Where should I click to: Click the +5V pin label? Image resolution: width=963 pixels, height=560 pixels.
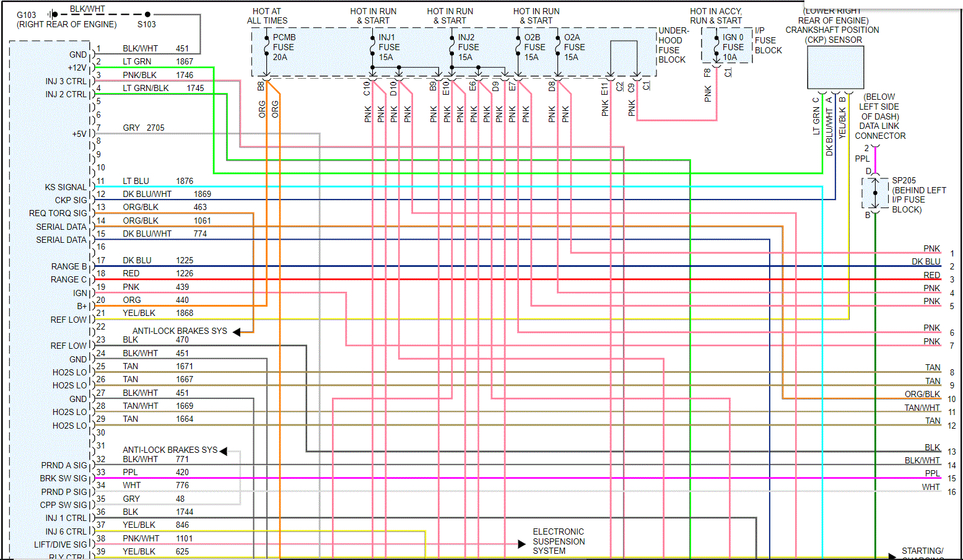tap(79, 134)
